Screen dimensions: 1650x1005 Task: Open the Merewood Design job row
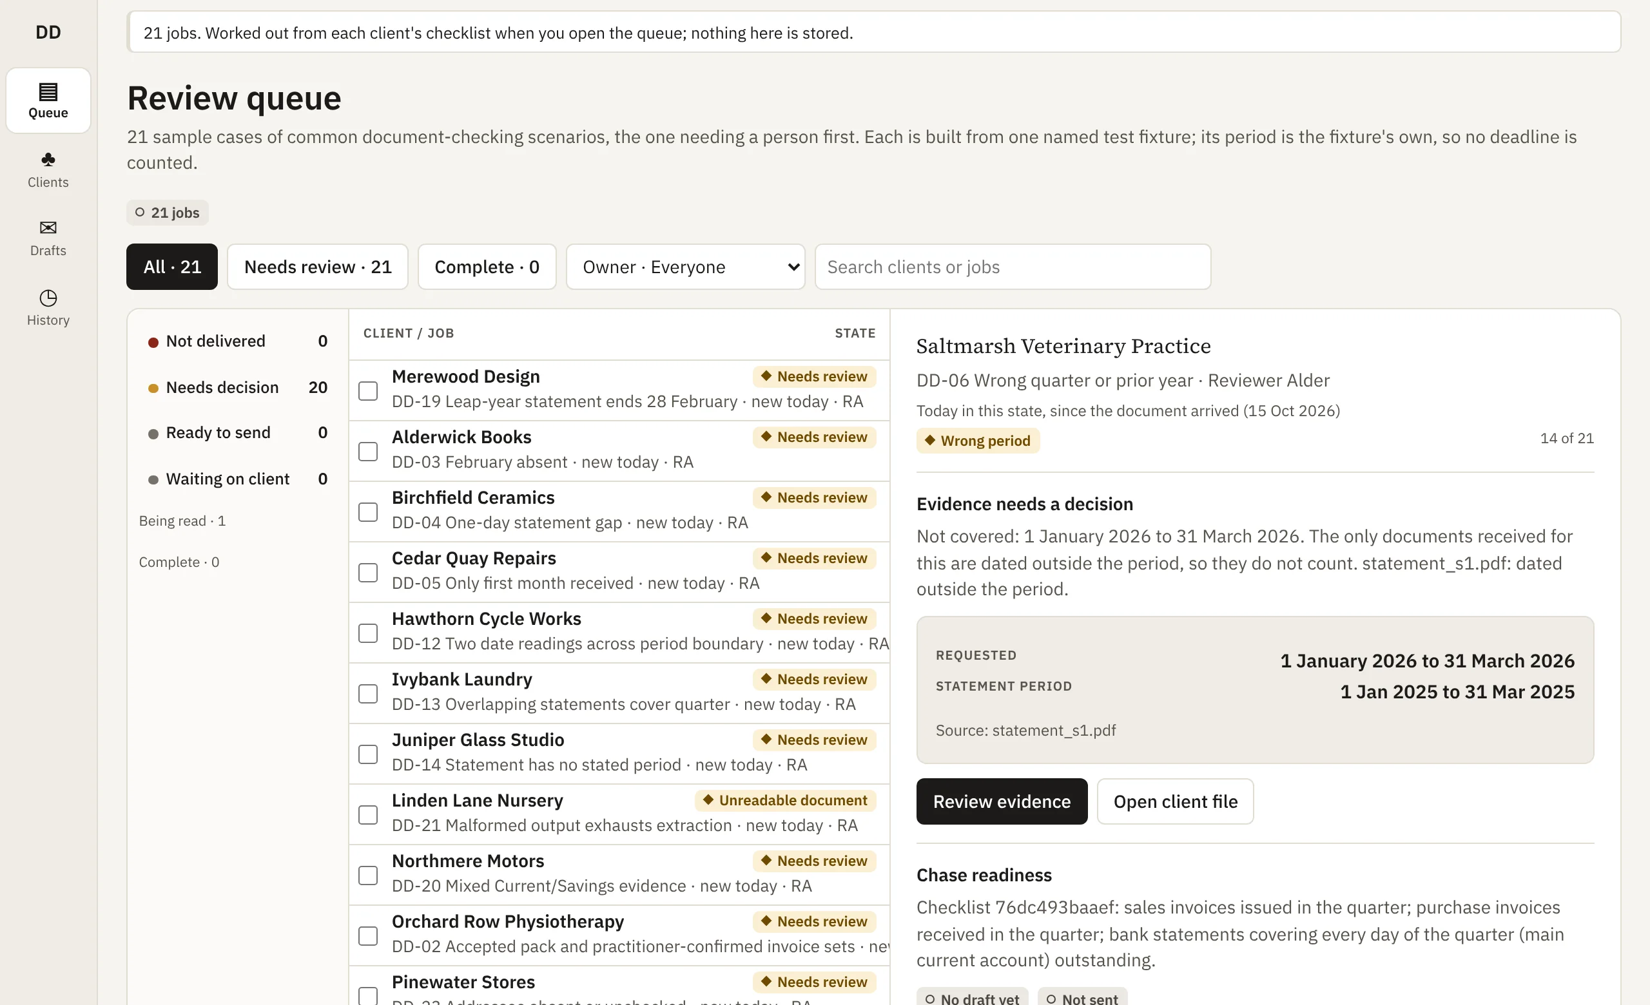coord(619,391)
